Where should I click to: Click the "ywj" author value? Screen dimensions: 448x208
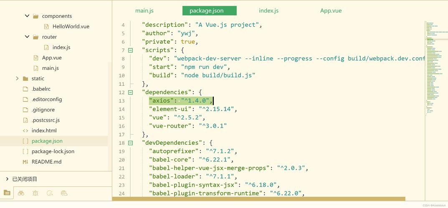[186, 33]
